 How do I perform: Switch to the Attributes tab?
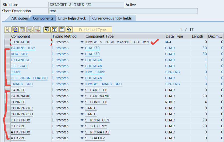(19, 18)
